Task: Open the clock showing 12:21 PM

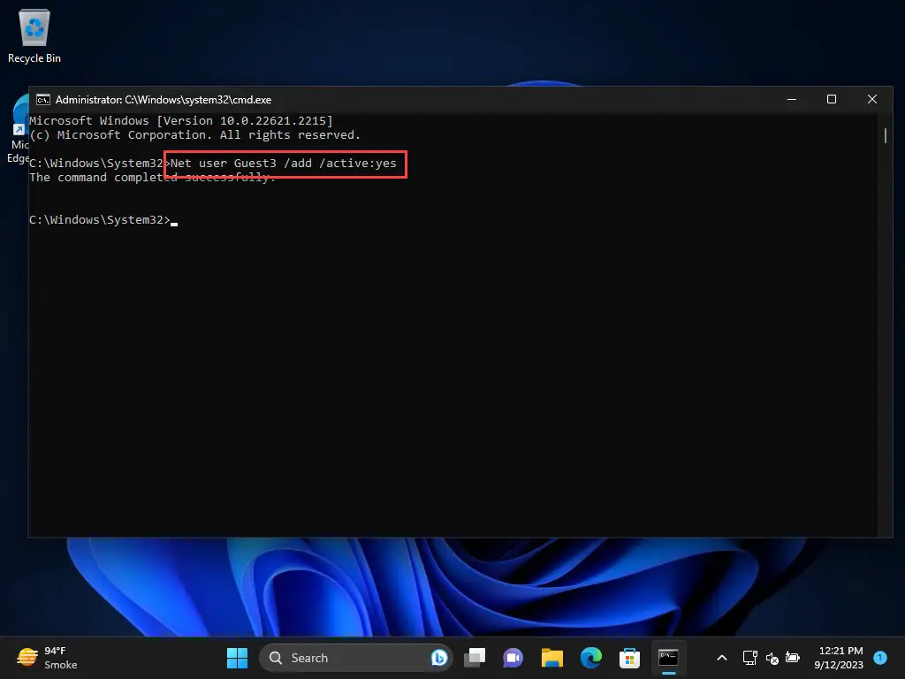Action: point(839,658)
